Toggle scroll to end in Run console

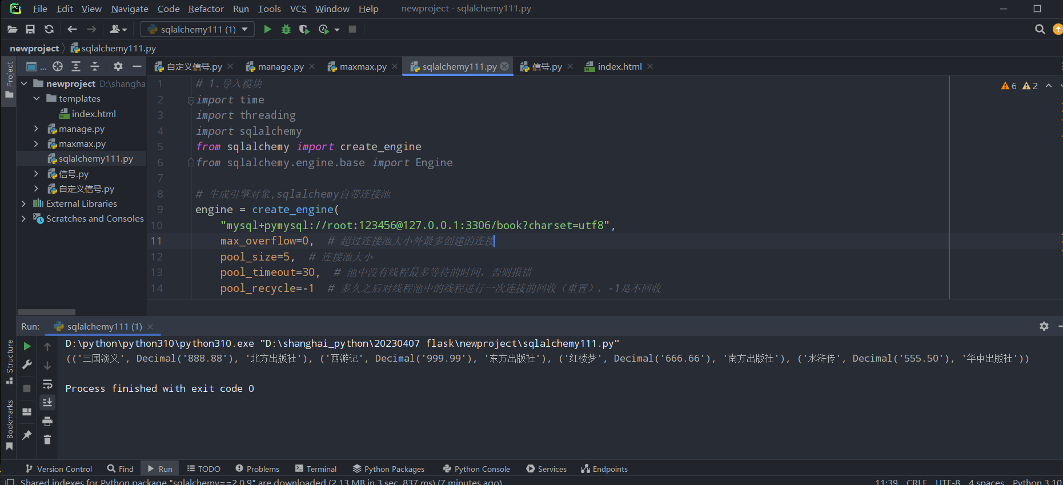pos(47,402)
